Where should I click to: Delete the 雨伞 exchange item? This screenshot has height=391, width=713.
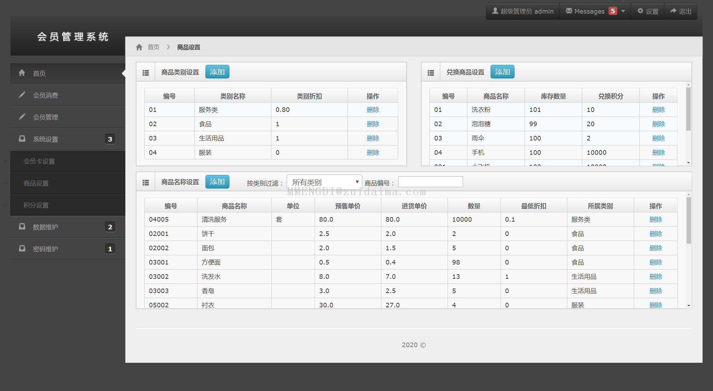coord(658,138)
